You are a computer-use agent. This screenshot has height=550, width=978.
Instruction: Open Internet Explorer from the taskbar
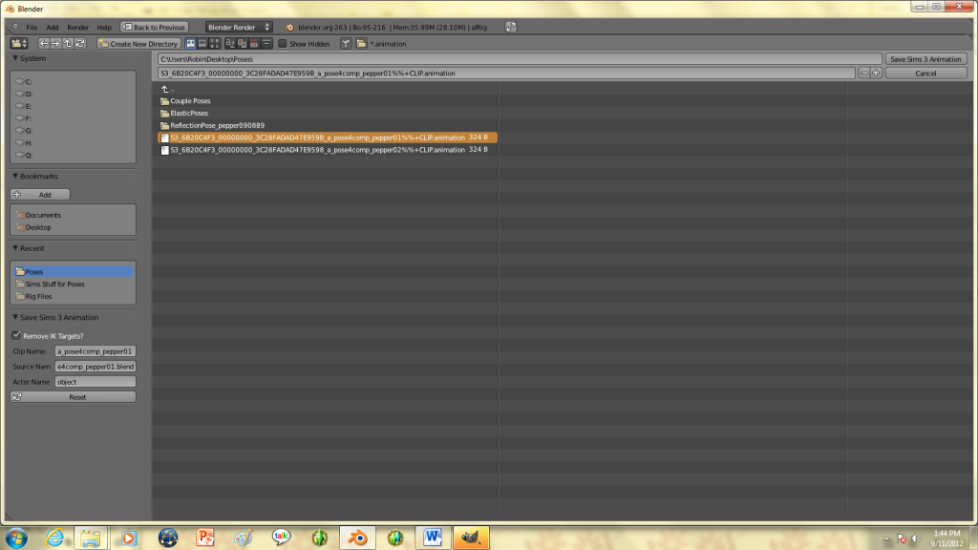coord(54,538)
